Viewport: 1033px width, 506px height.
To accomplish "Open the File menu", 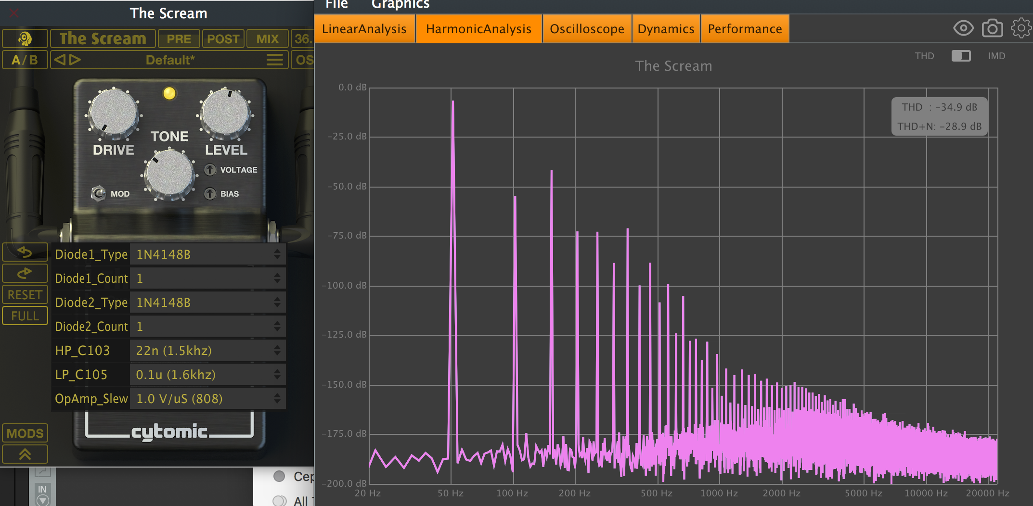I will (x=336, y=4).
